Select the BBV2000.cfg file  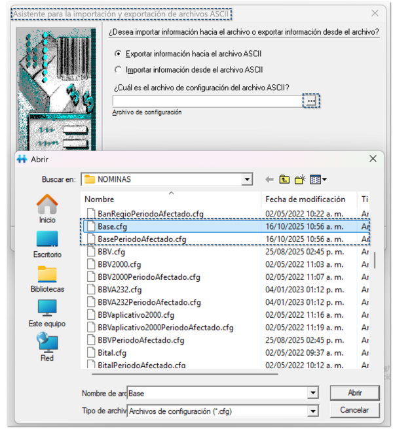tap(119, 264)
